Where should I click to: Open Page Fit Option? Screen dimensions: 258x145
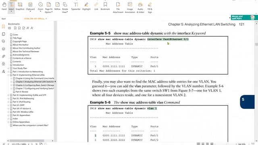(49, 8)
